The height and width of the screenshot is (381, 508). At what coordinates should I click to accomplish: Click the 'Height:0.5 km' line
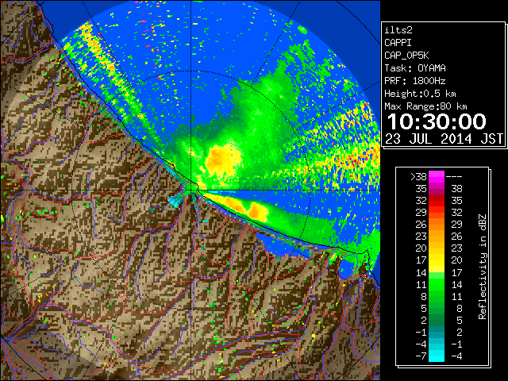pos(420,94)
